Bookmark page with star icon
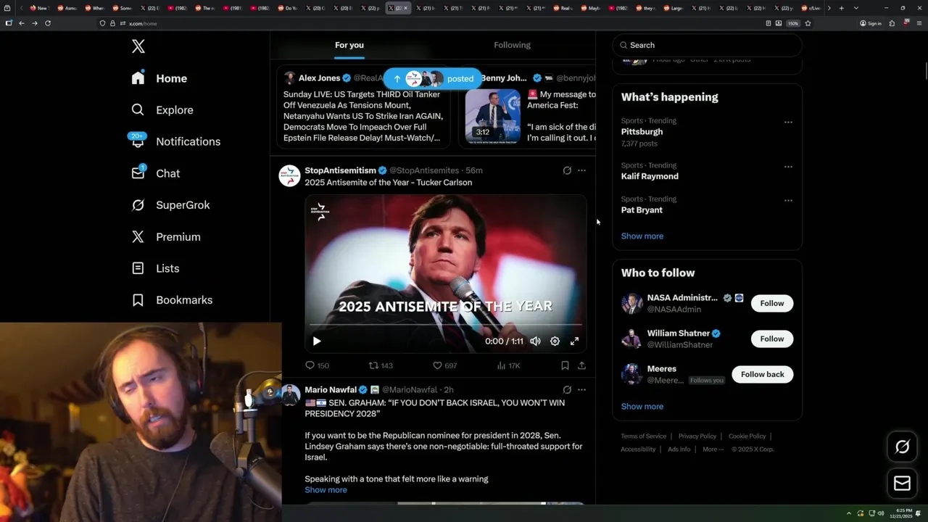The image size is (928, 522). click(x=808, y=23)
